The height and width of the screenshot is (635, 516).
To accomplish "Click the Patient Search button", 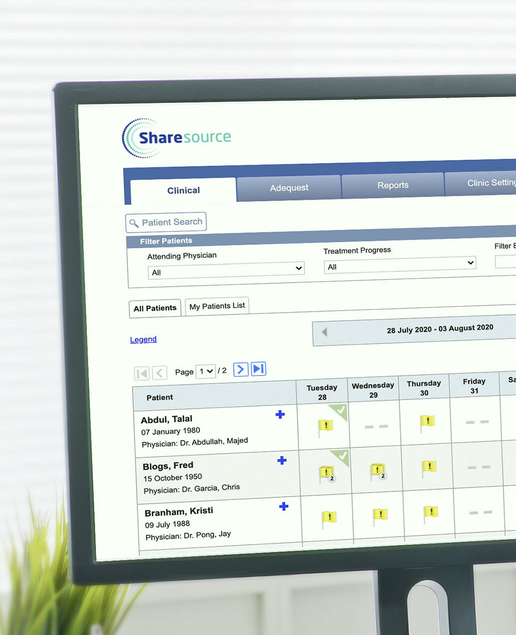I will (x=166, y=222).
